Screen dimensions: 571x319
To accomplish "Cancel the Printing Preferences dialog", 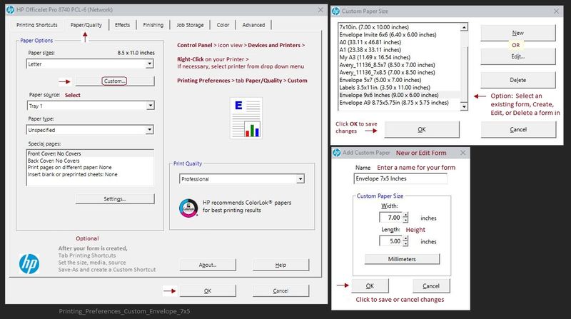I will [x=281, y=290].
